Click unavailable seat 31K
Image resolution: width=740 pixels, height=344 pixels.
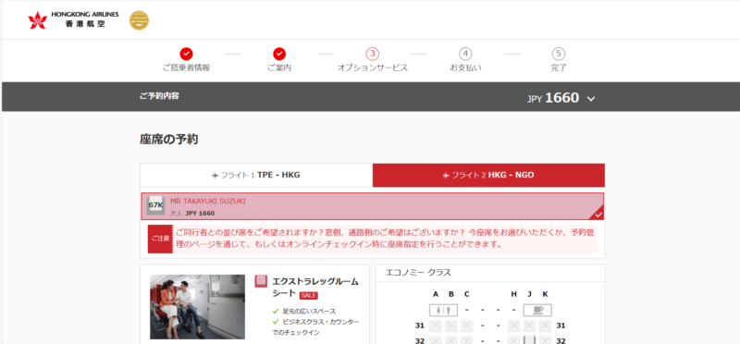[545, 326]
